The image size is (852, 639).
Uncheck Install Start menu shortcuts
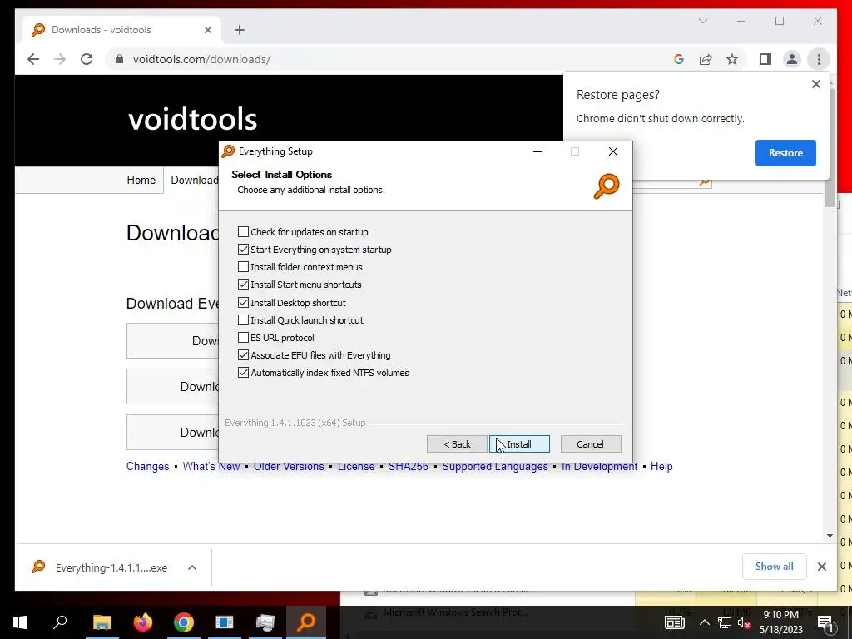point(244,285)
